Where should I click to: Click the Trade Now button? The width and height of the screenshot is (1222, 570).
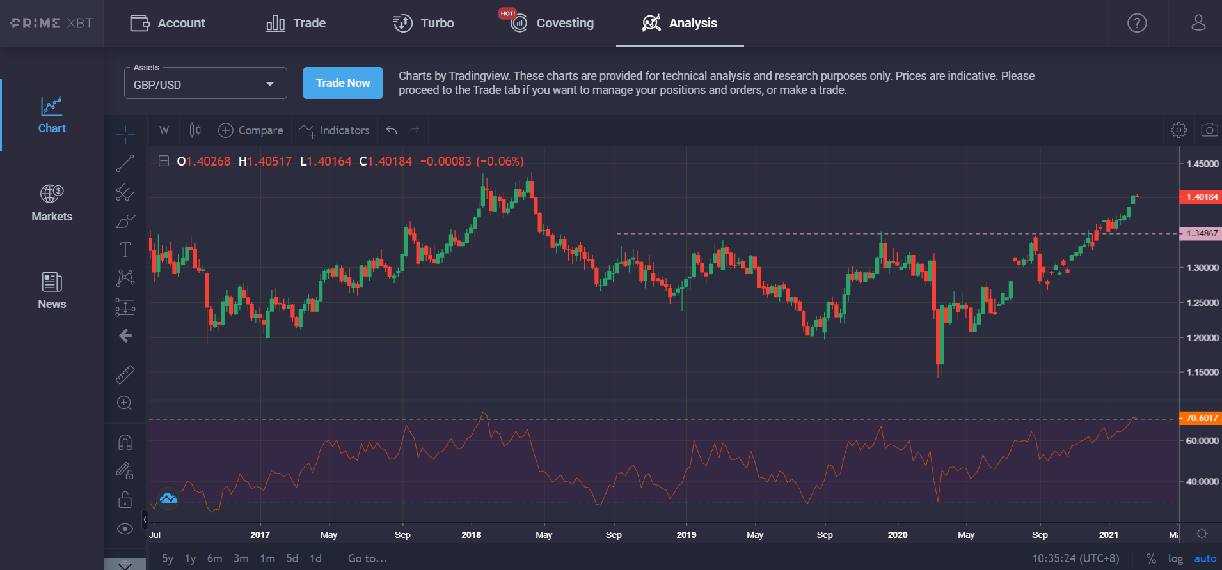pyautogui.click(x=343, y=83)
